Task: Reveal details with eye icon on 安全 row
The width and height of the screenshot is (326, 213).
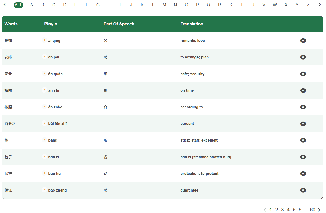Action: click(303, 74)
